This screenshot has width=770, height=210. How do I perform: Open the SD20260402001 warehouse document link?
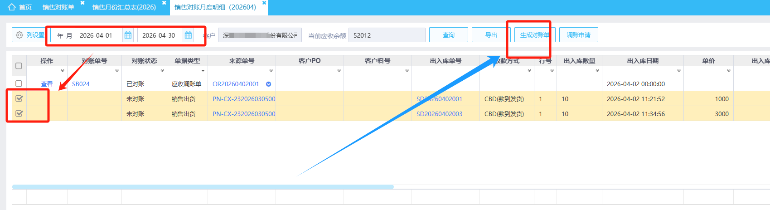[x=439, y=99]
